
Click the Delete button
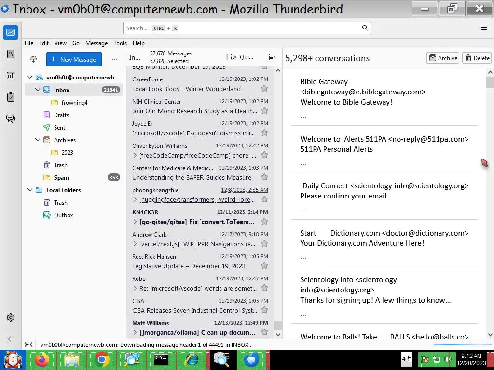[x=477, y=58]
